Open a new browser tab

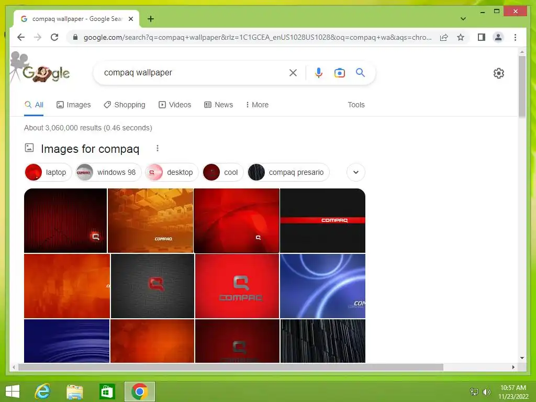point(151,19)
